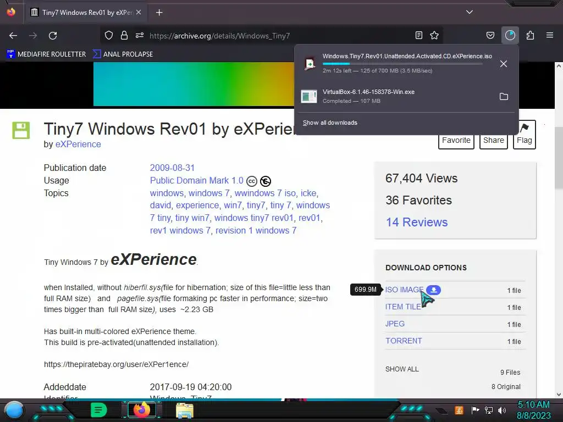The width and height of the screenshot is (563, 422).
Task: List all tabs dropdown arrow
Action: (470, 12)
